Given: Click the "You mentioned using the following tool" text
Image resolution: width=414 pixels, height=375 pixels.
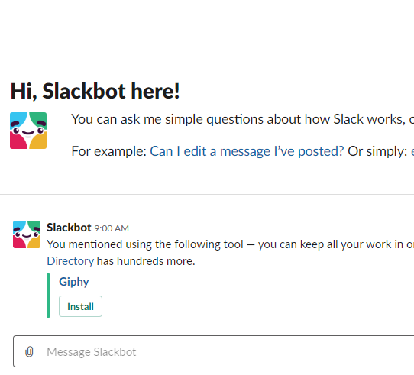Looking at the screenshot, I should tap(145, 244).
